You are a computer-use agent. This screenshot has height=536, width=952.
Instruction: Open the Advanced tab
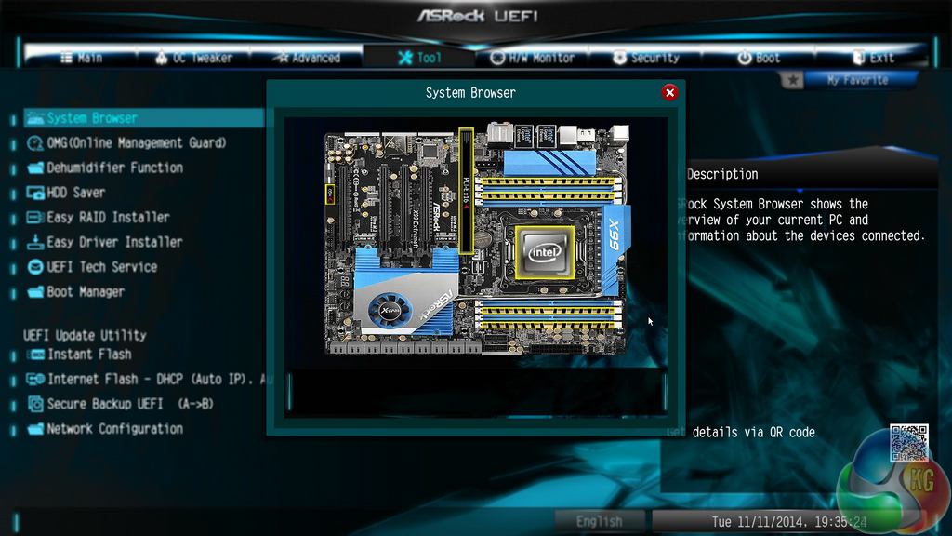(x=307, y=58)
